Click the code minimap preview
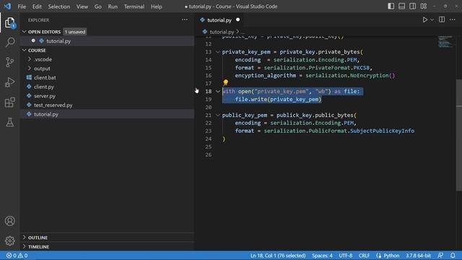 445,42
